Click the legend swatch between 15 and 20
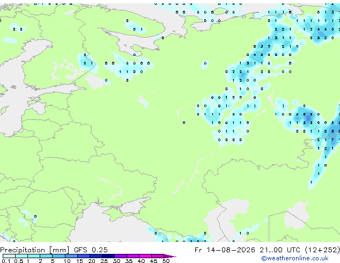This screenshot has height=263, width=340. point(83,256)
